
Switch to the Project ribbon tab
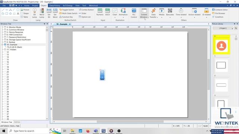[x=35, y=6]
